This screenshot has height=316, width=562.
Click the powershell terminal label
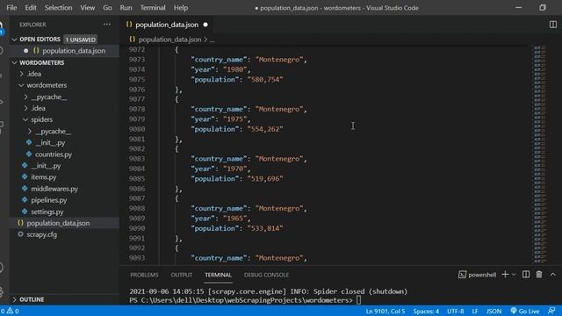pyautogui.click(x=482, y=275)
